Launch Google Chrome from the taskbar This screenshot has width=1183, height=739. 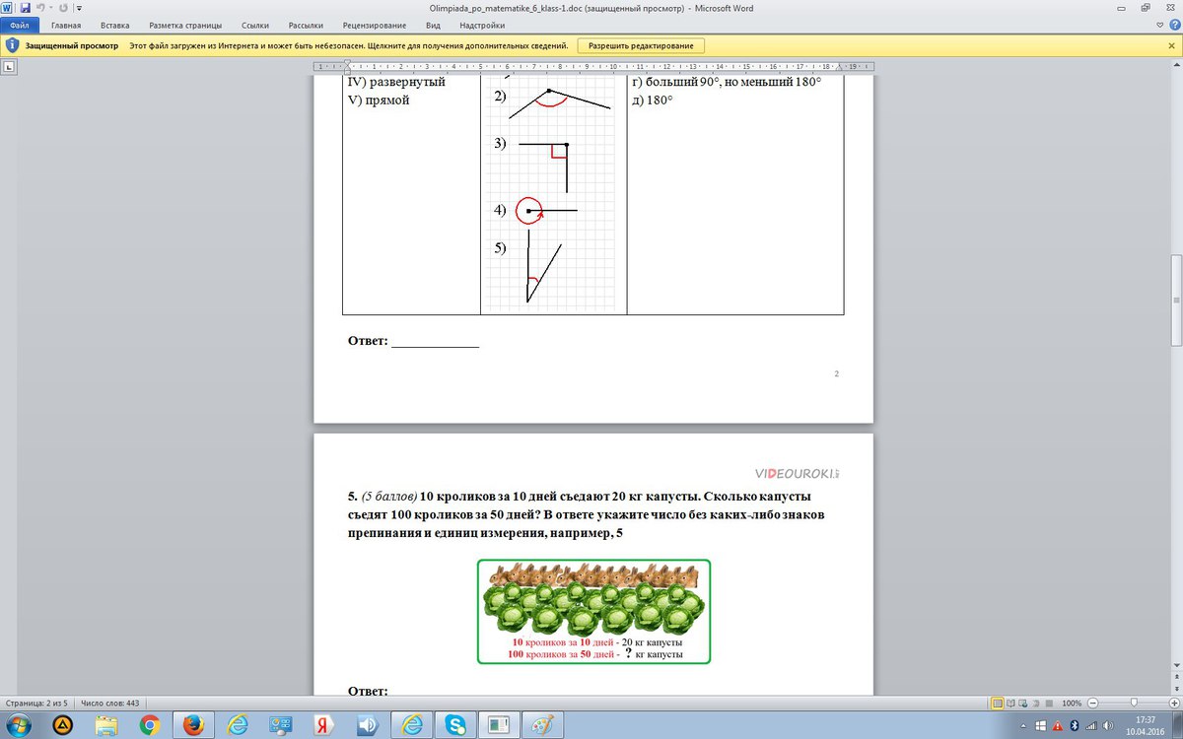tap(150, 725)
